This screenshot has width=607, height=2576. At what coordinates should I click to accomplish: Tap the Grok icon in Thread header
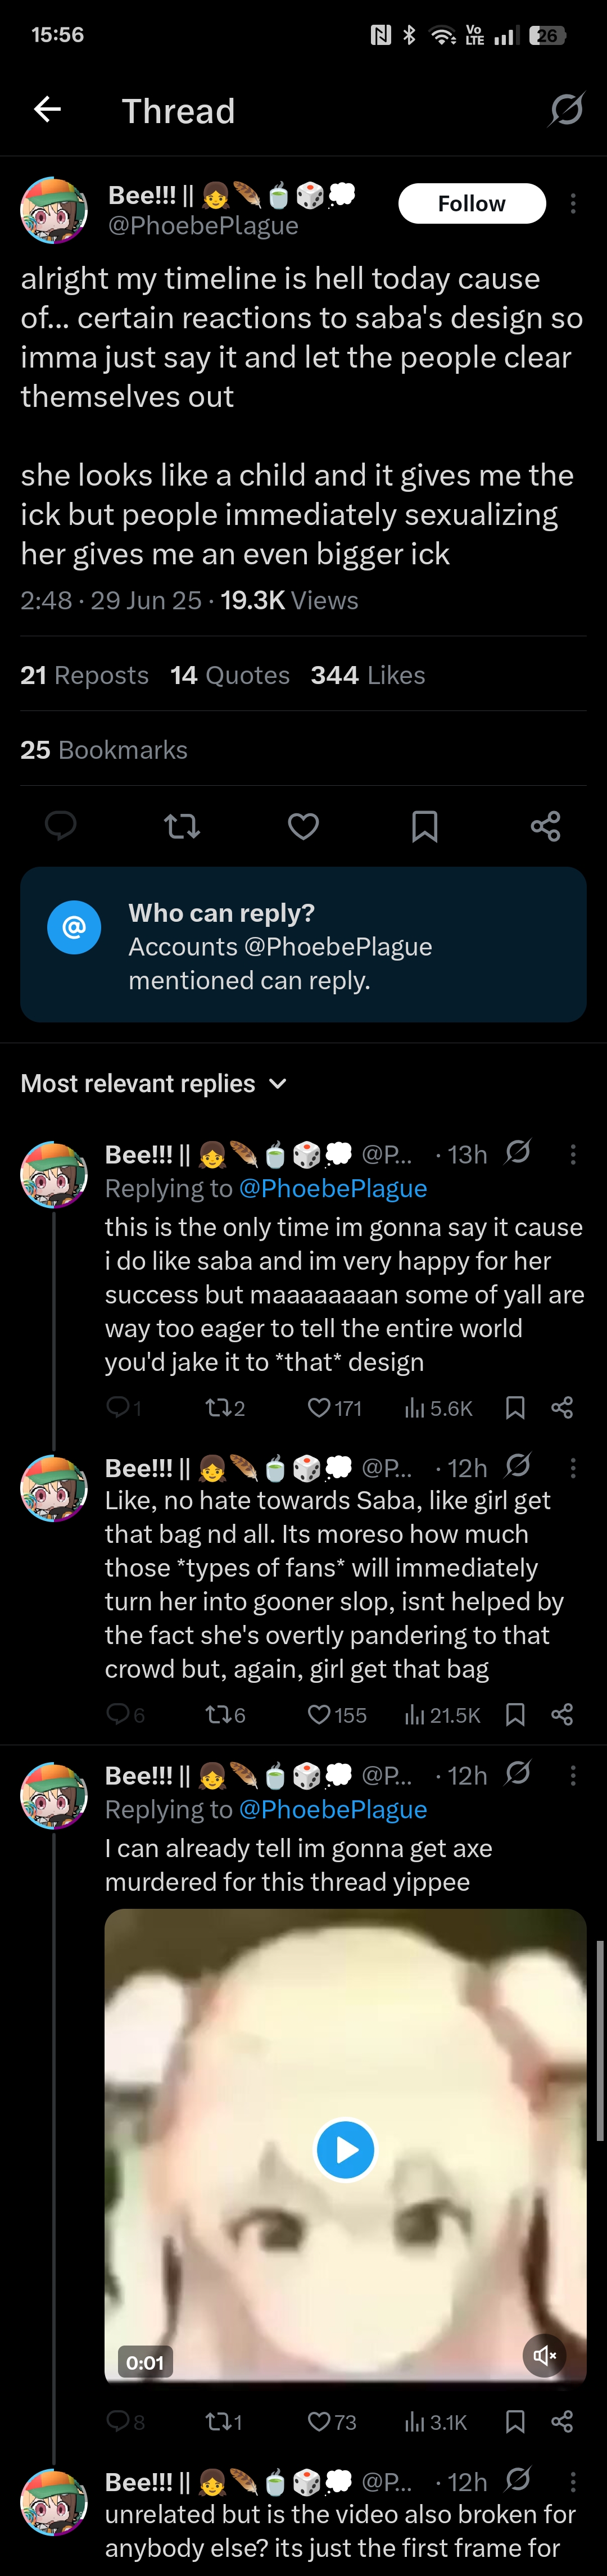565,109
